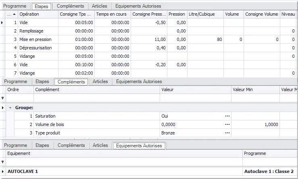Select the Mise en pression operation cell

[38, 40]
